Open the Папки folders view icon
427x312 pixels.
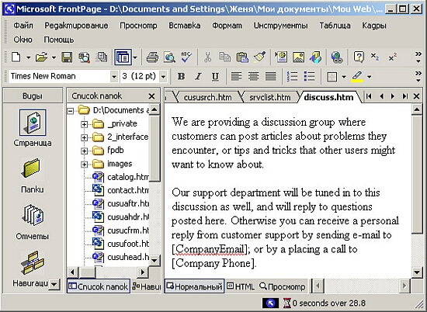[33, 175]
